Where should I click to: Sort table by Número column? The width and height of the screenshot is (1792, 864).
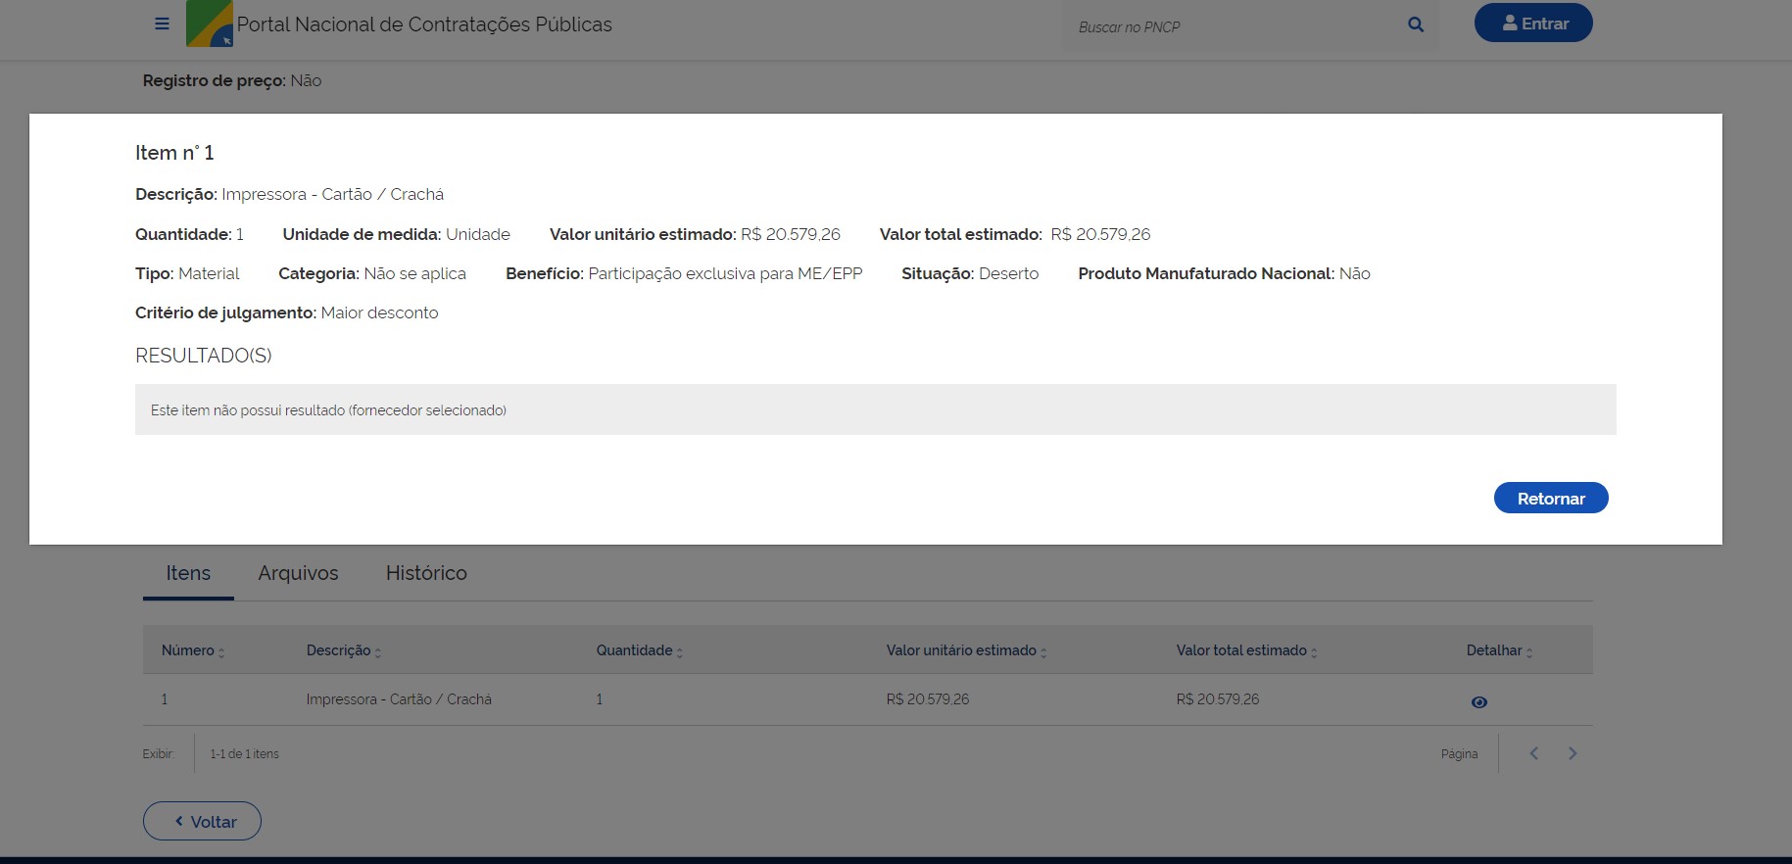[x=192, y=650]
